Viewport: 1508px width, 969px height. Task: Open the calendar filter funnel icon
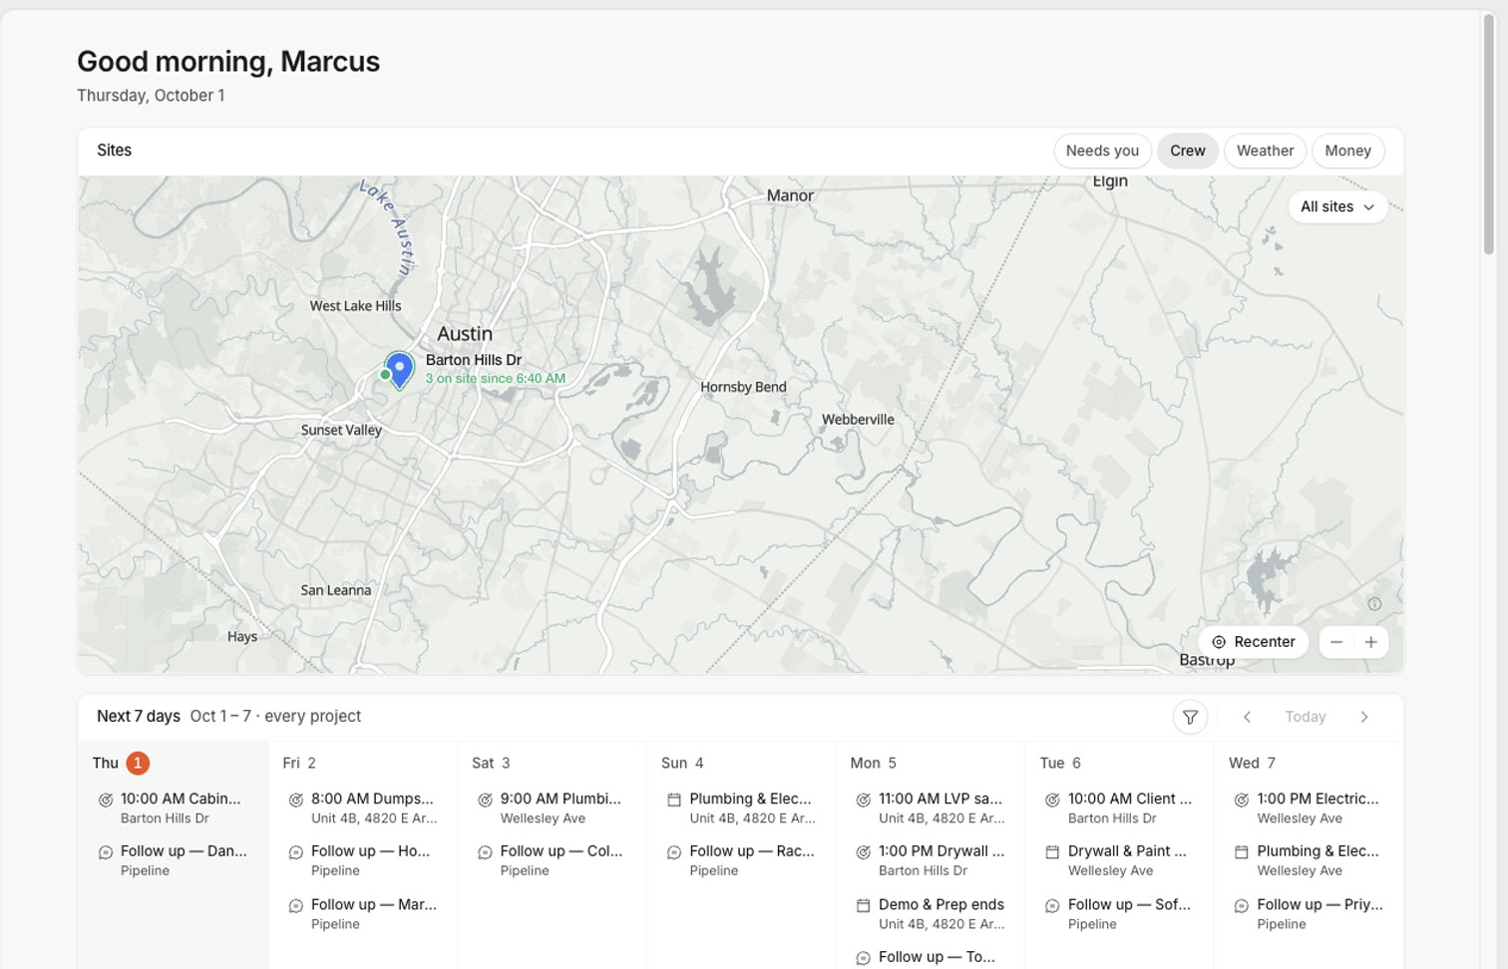(x=1190, y=717)
